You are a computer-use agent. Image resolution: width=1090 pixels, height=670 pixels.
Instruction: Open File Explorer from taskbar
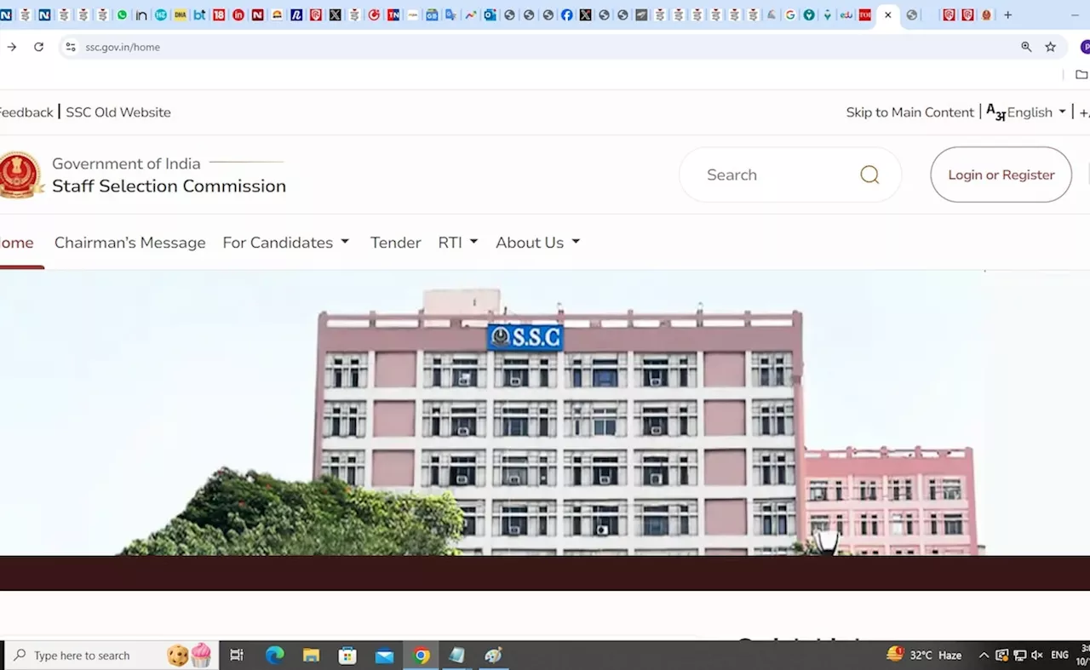pyautogui.click(x=311, y=656)
